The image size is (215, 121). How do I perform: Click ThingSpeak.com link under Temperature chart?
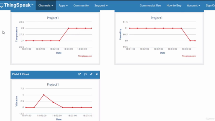point(85,56)
